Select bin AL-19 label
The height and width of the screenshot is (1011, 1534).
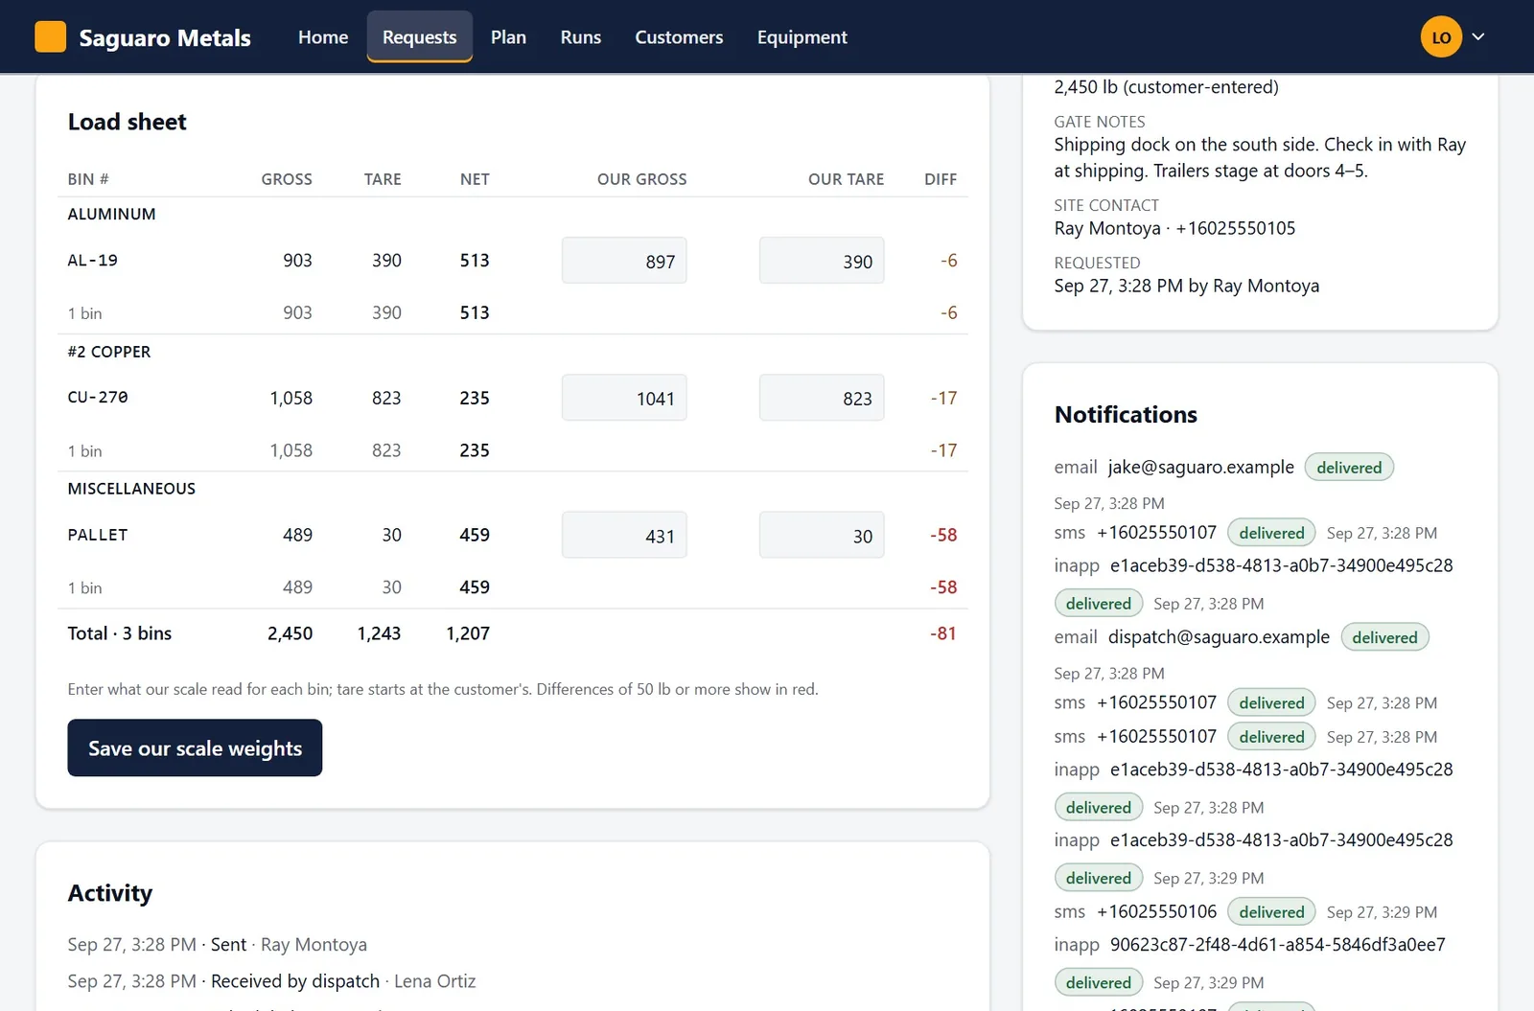point(93,260)
